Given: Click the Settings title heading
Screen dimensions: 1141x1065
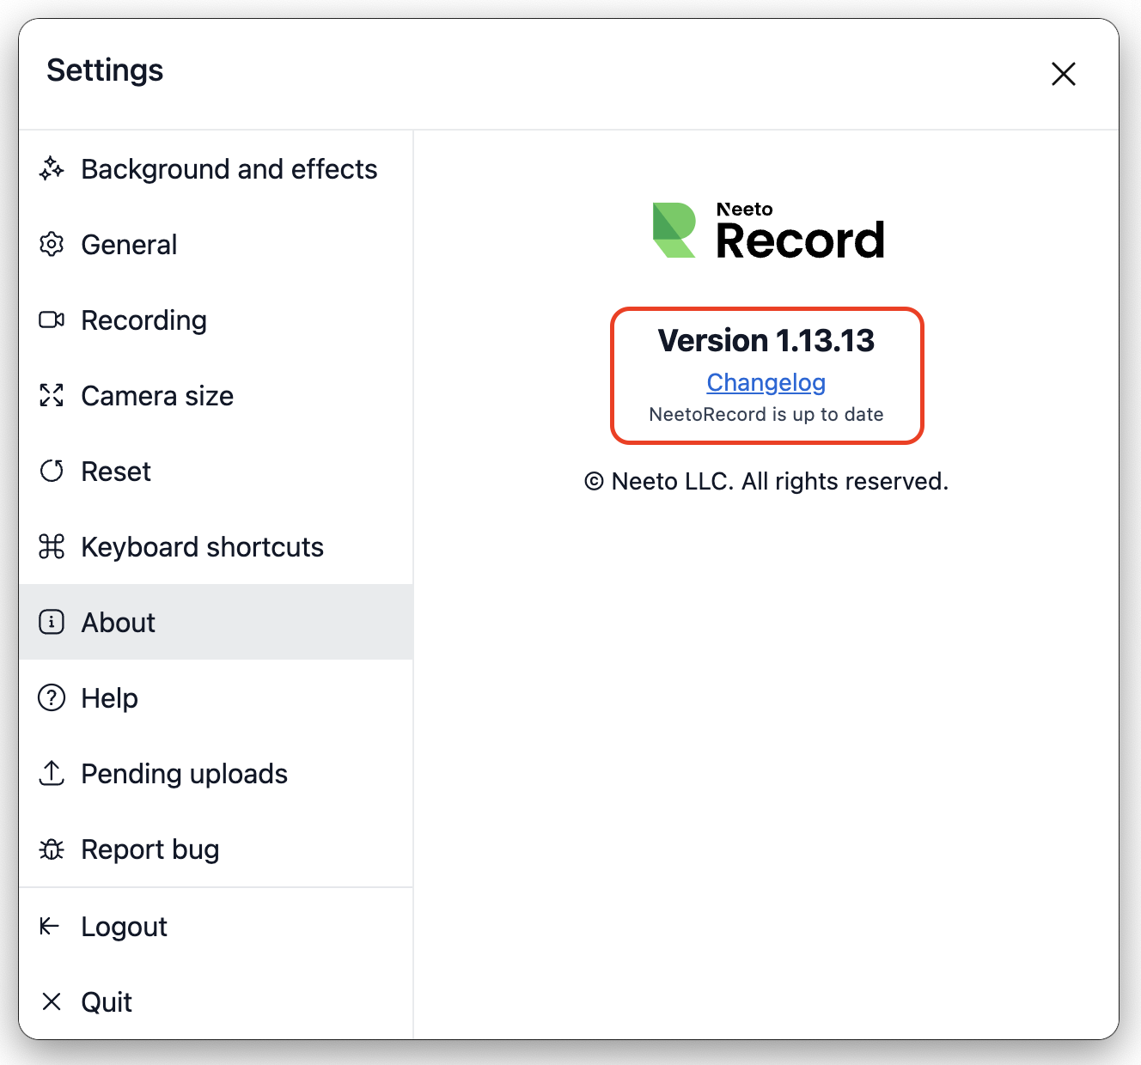Looking at the screenshot, I should tap(105, 70).
